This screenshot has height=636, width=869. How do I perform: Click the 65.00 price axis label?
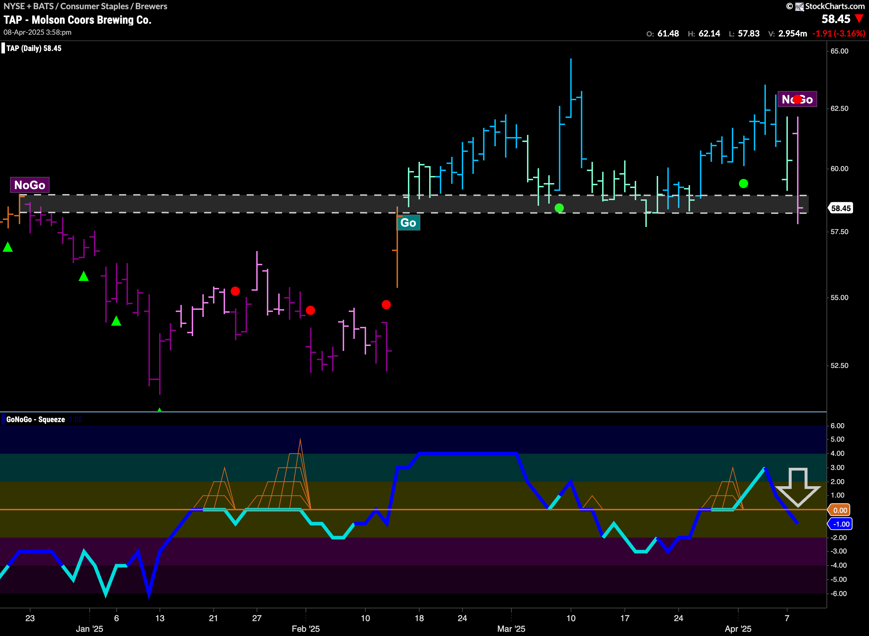tap(839, 51)
